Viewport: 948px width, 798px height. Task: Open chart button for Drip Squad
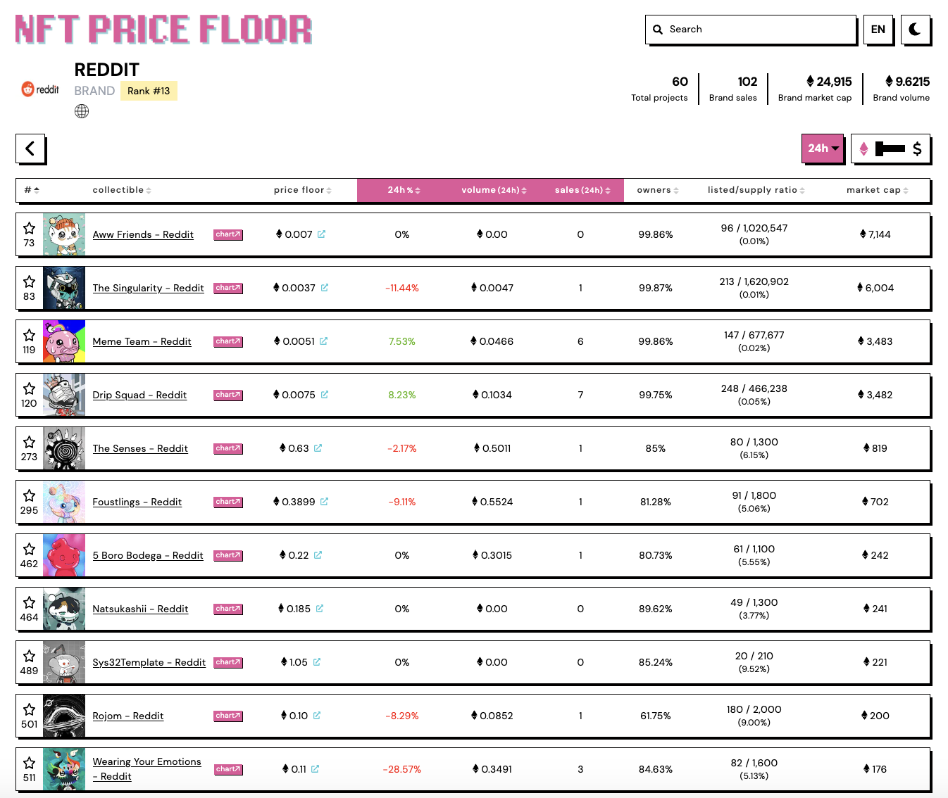click(x=228, y=395)
